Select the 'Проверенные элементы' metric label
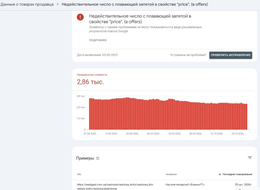 pos(92,75)
